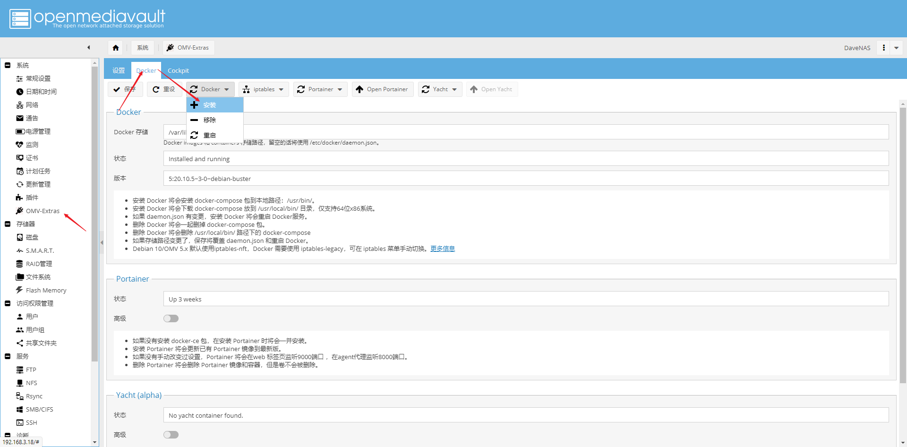Open 磁盘 disks page
Image resolution: width=907 pixels, height=447 pixels.
click(27, 237)
